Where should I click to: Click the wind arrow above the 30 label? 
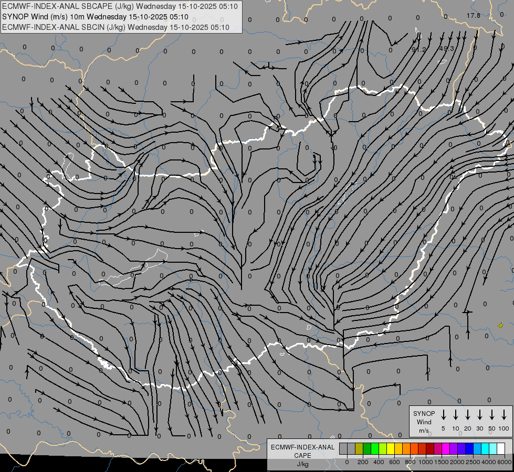[x=479, y=415]
